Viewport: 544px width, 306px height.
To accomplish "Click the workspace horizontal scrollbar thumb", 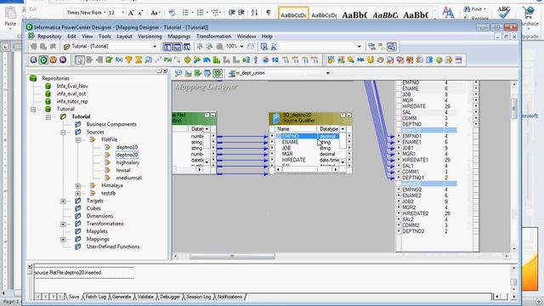I will (x=232, y=256).
